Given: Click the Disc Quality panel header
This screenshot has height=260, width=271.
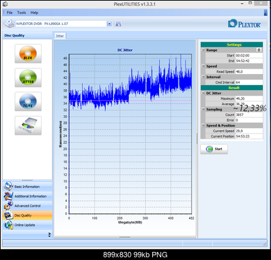Looking at the screenshot, I should pos(27,35).
